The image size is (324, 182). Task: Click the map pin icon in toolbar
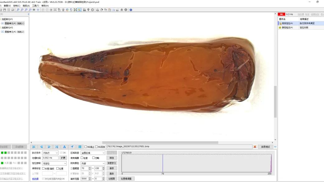pos(88,10)
